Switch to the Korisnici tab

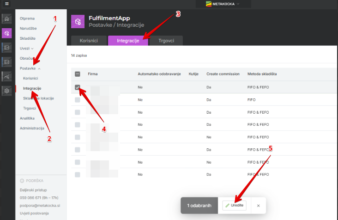89,41
